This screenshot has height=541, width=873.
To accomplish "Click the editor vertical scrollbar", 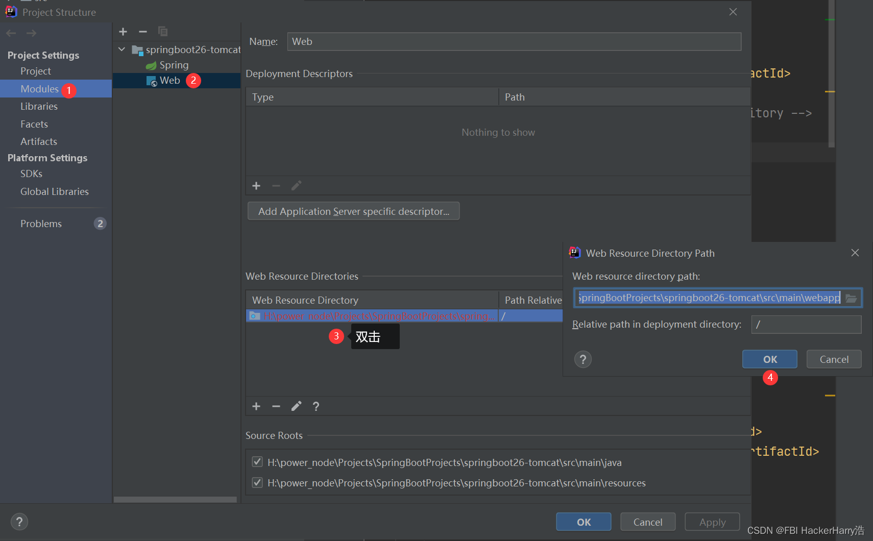I will 831,74.
